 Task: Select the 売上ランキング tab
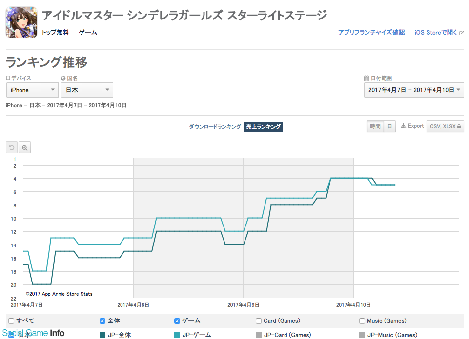[x=263, y=127]
